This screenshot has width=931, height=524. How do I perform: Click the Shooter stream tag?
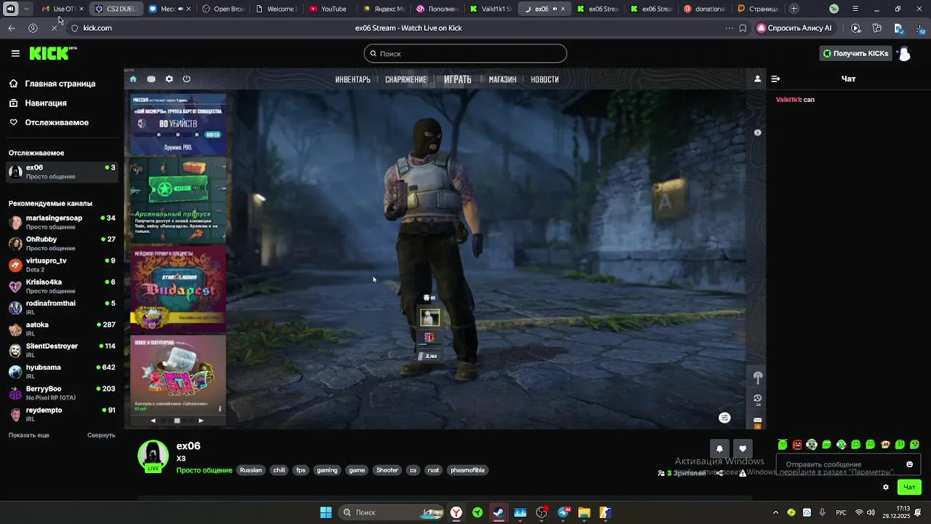click(387, 470)
